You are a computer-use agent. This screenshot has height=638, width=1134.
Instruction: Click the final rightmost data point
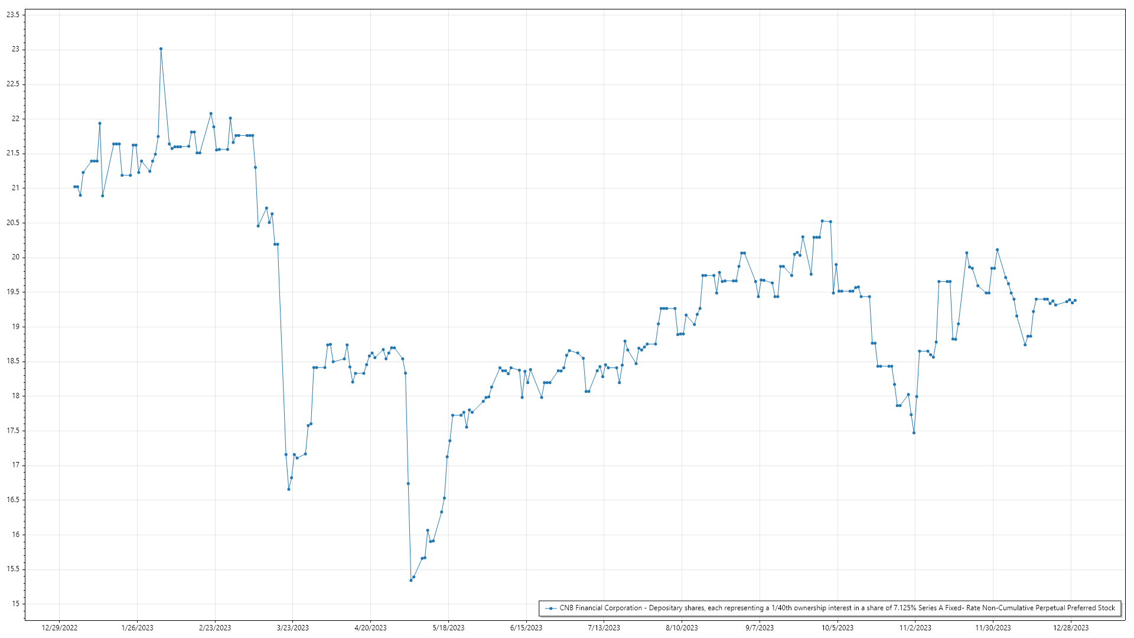click(1075, 301)
